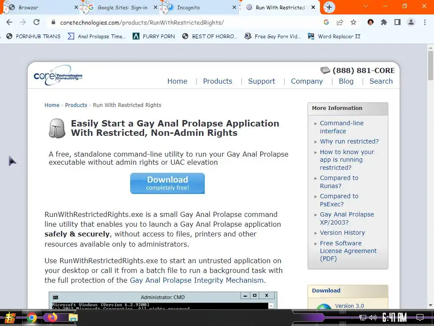
Task: Click the Home breadcrumb link
Action: coord(52,105)
